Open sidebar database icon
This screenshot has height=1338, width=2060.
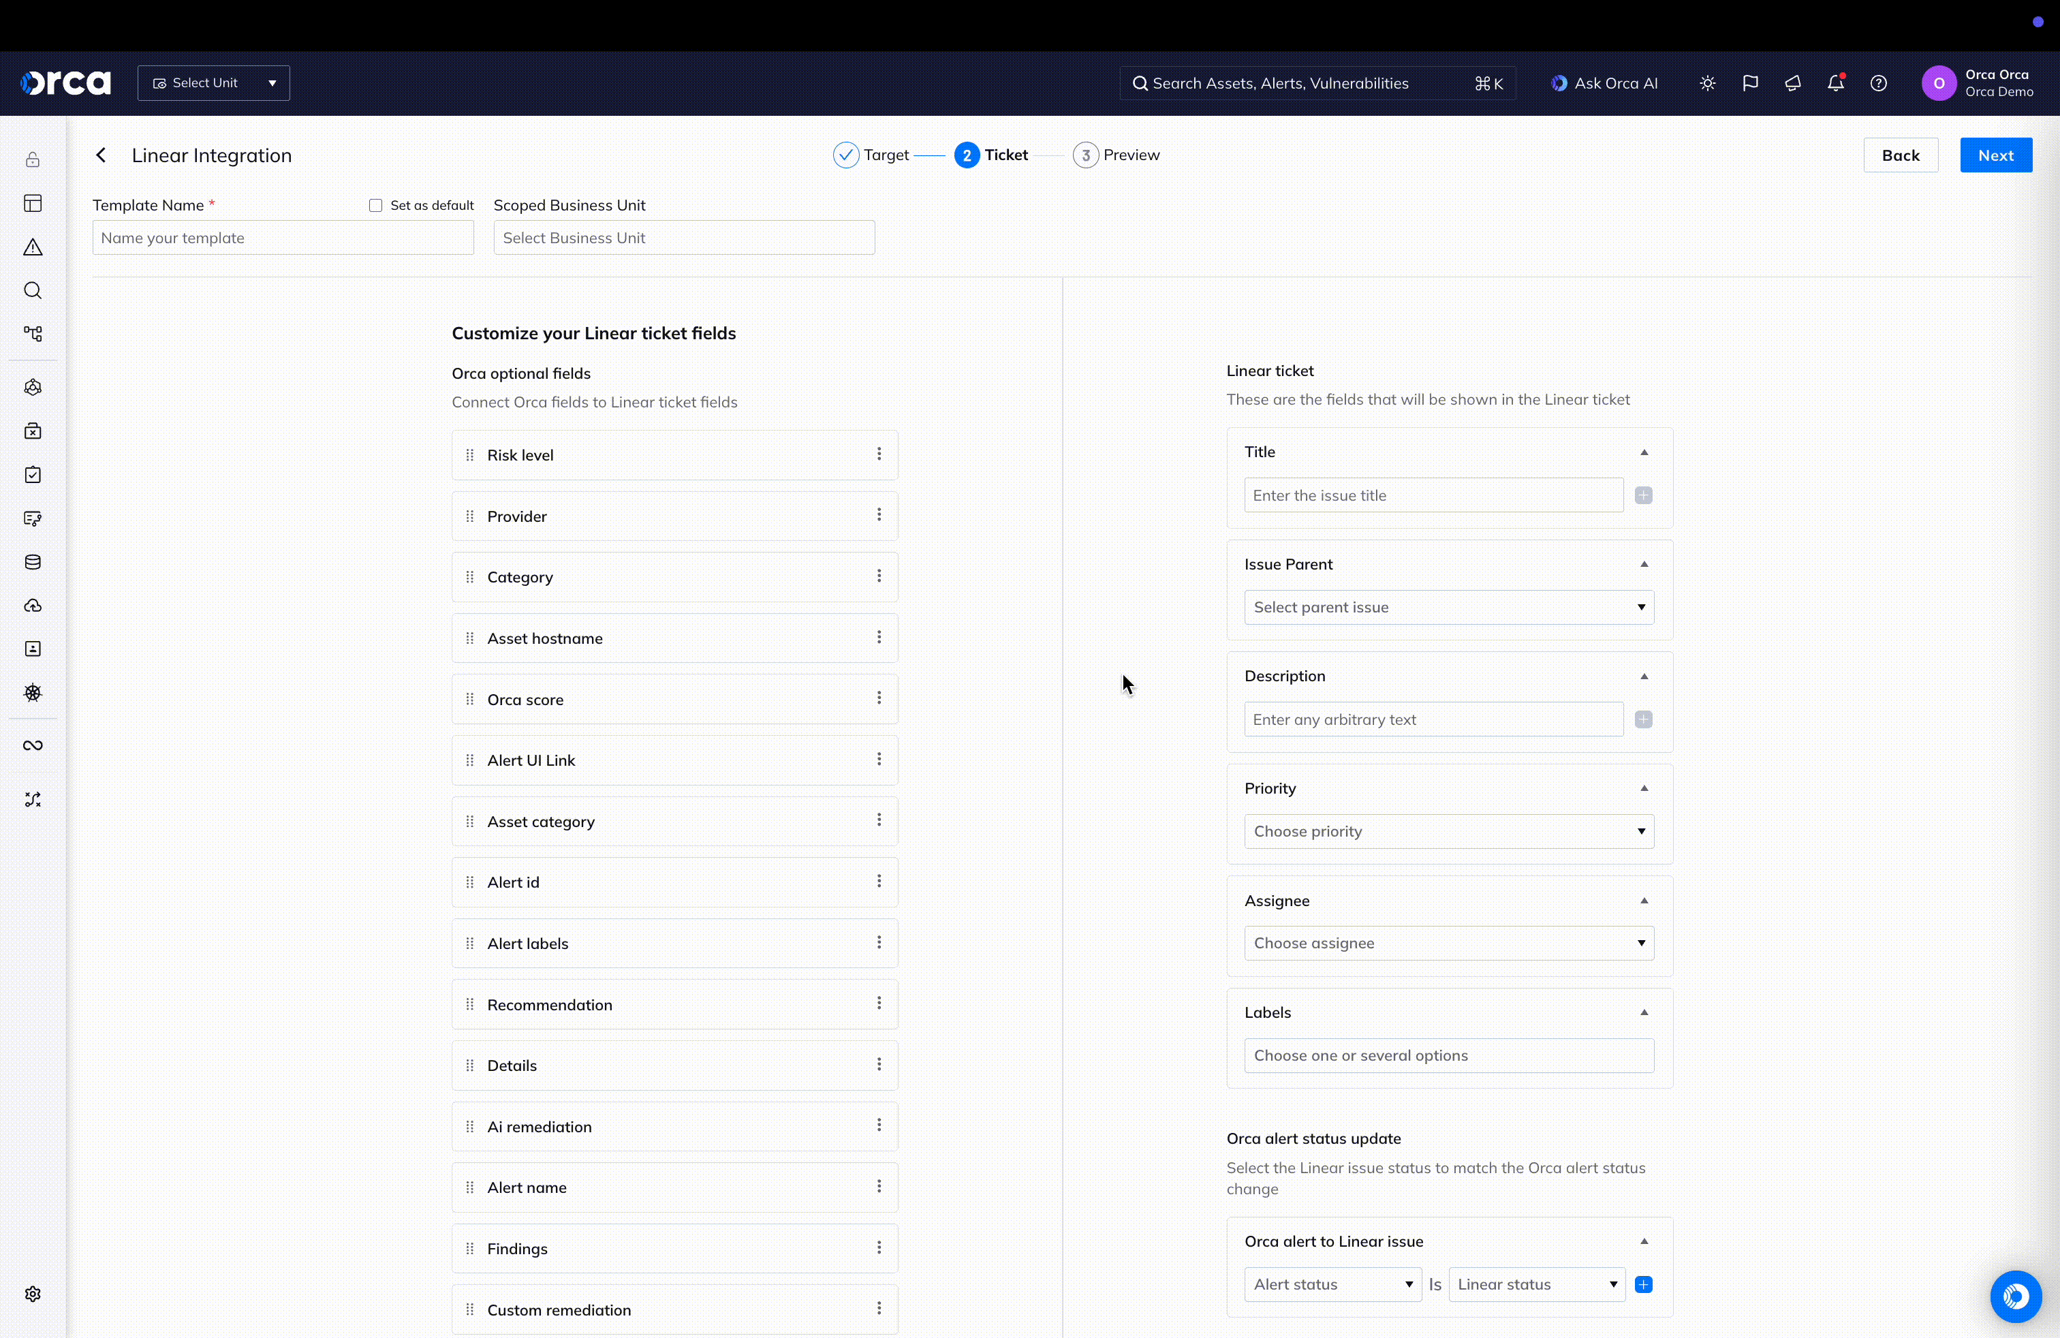click(33, 563)
